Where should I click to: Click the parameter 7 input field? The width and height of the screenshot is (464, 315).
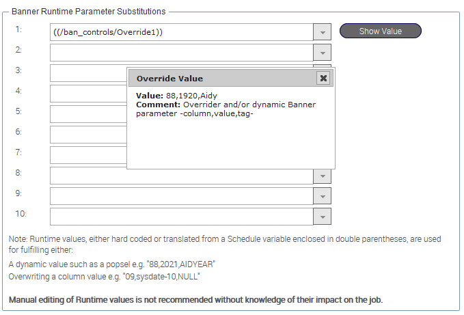(87, 155)
